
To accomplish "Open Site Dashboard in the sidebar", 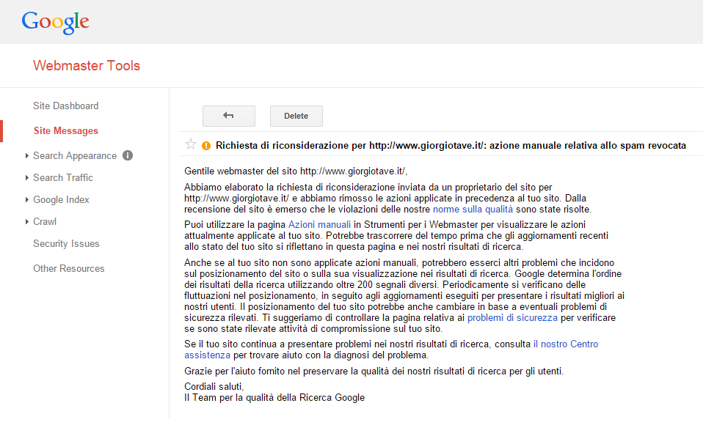I will pyautogui.click(x=66, y=106).
